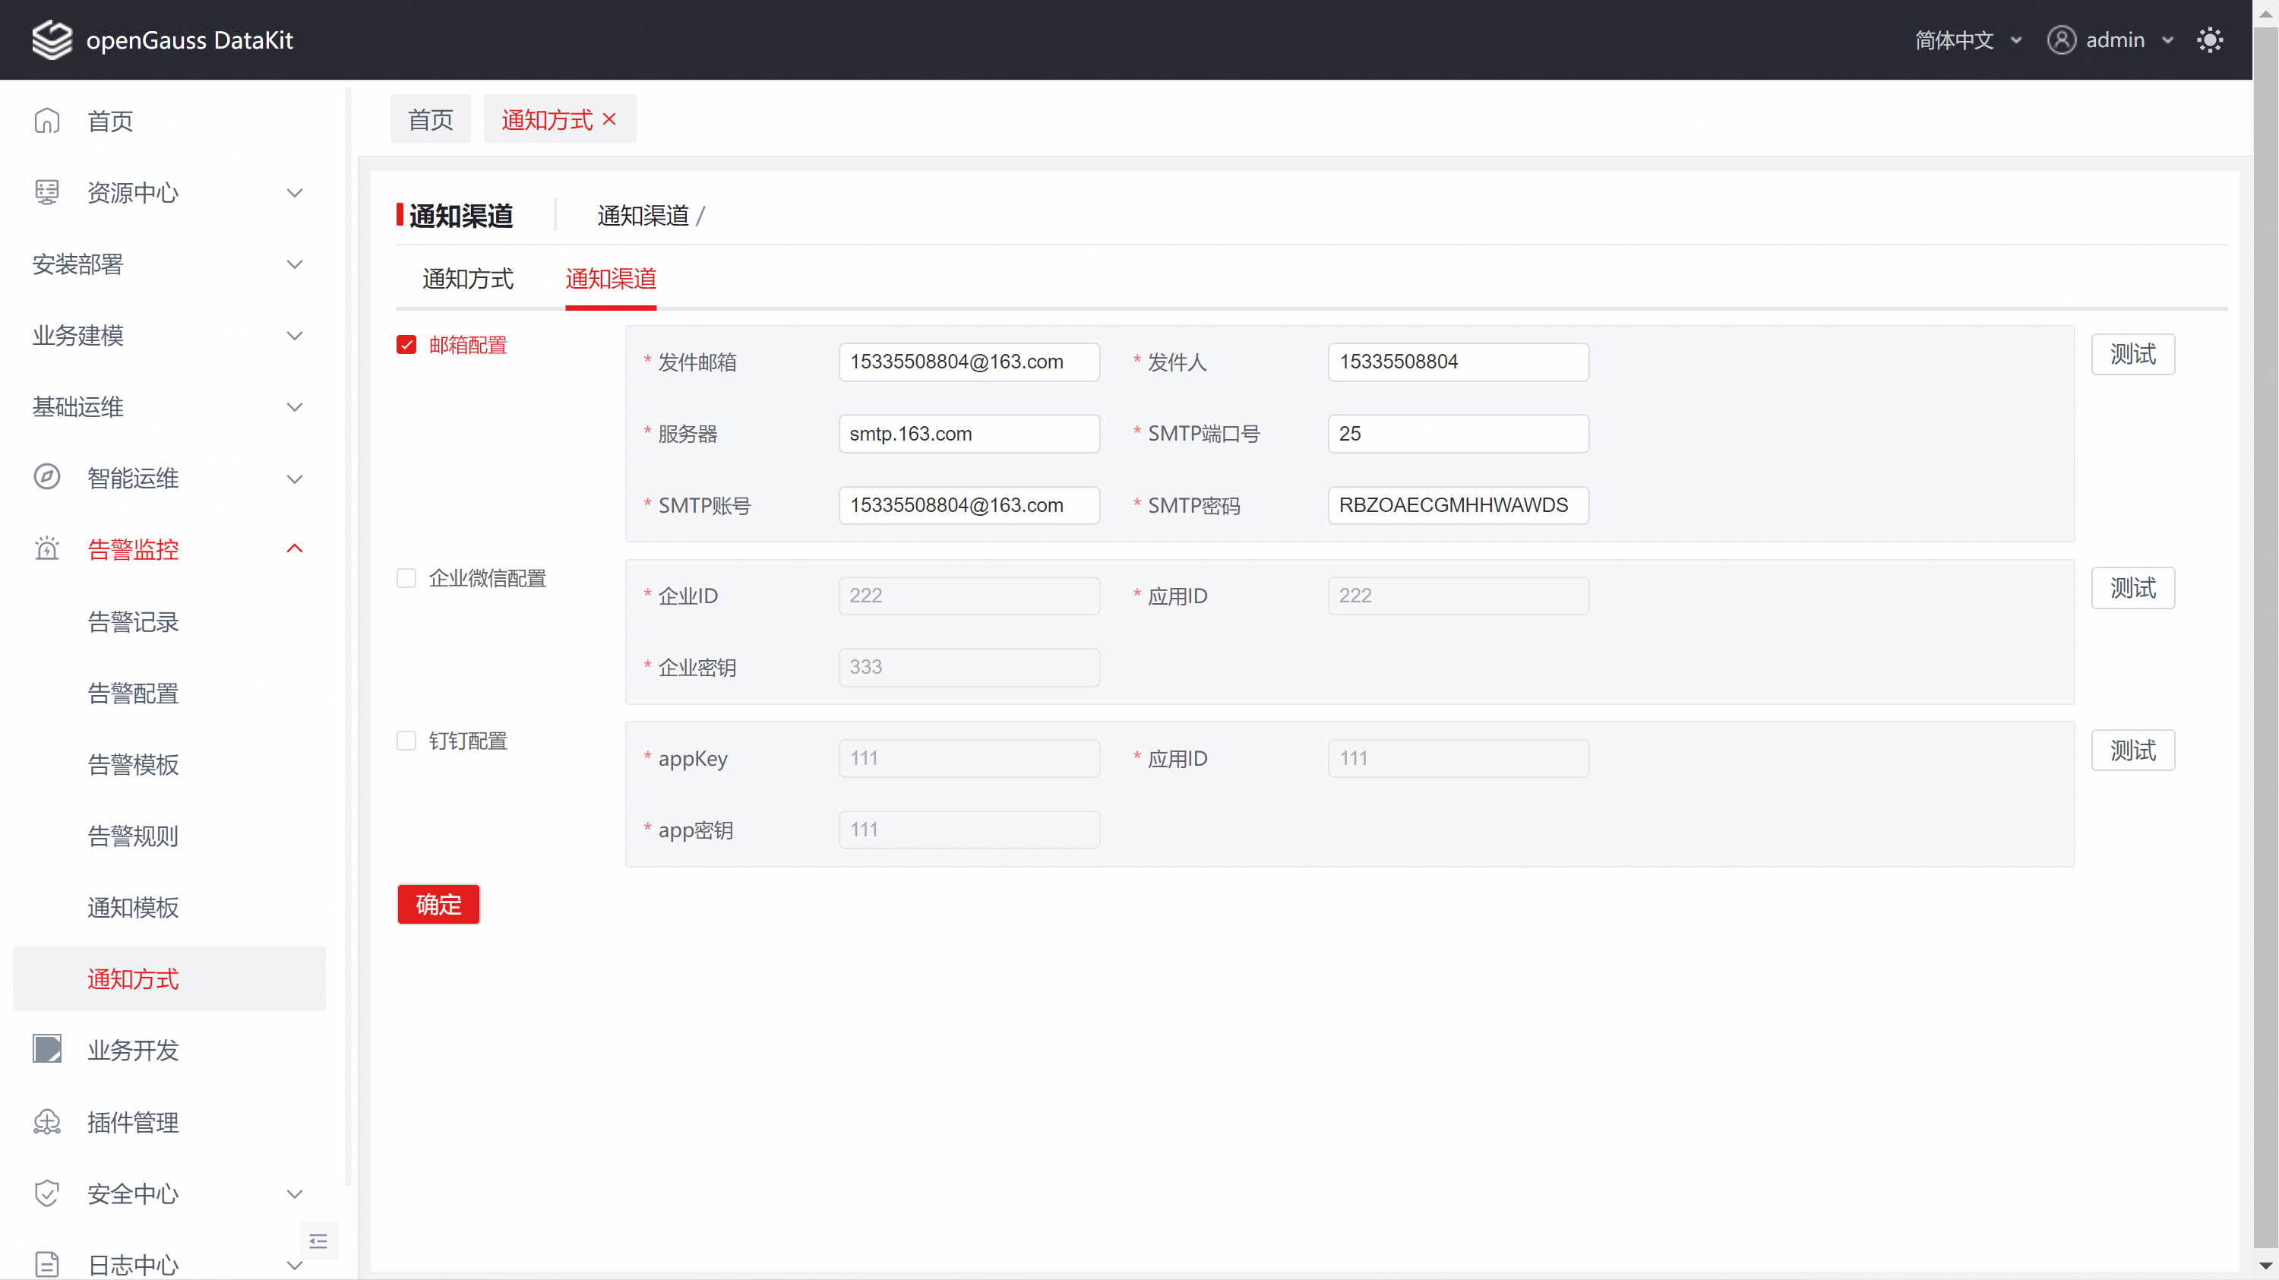The width and height of the screenshot is (2279, 1280).
Task: Collapse the sidebar with the fold icon
Action: pos(318,1241)
